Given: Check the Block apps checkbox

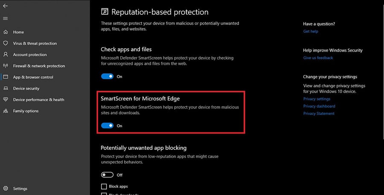Looking at the screenshot, I should pyautogui.click(x=104, y=186).
